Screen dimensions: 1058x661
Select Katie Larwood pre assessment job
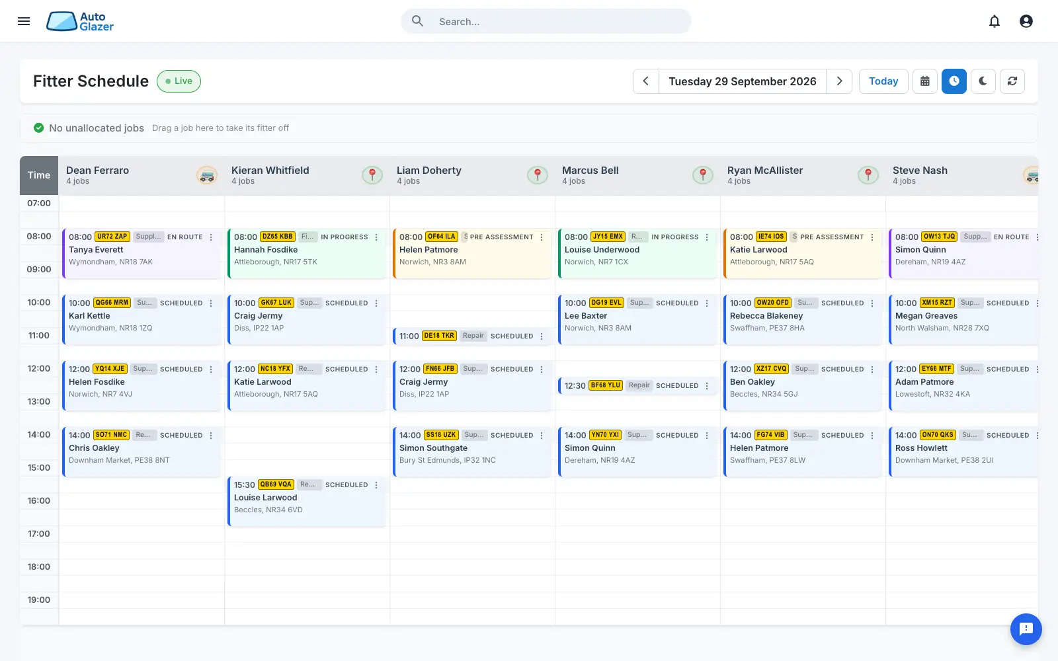tap(803, 254)
